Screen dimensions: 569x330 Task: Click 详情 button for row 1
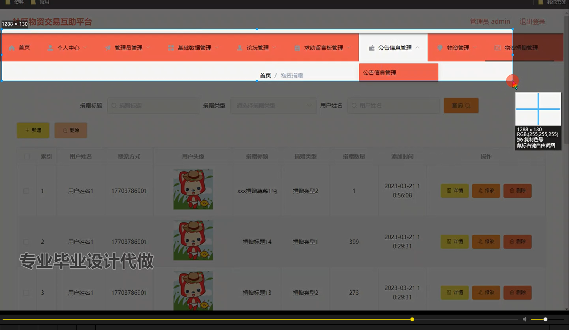(x=455, y=190)
